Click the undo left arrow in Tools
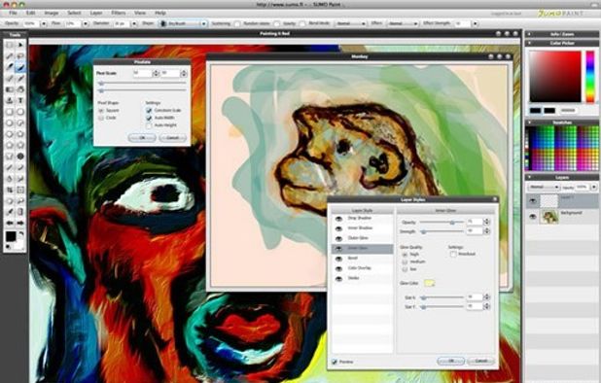601x383 pixels. click(x=10, y=223)
